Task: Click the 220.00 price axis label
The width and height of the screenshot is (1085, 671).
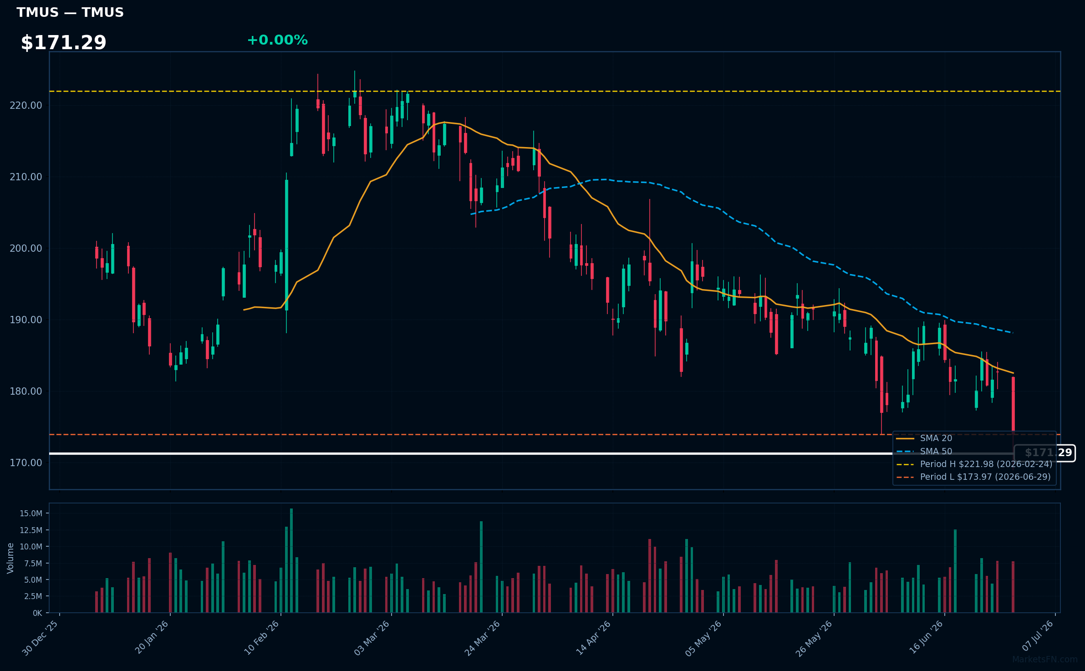Action: (26, 106)
